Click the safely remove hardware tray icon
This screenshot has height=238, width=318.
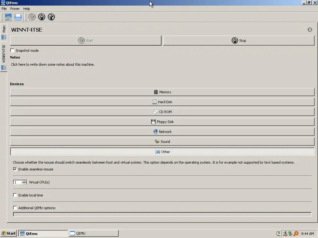pos(290,234)
